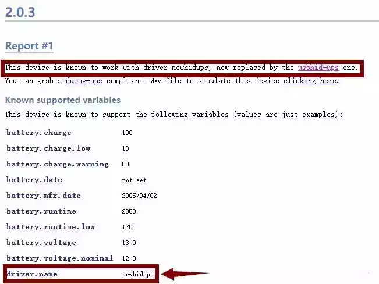
Task: Select the battery.charge.warning variable name
Action: (57, 164)
